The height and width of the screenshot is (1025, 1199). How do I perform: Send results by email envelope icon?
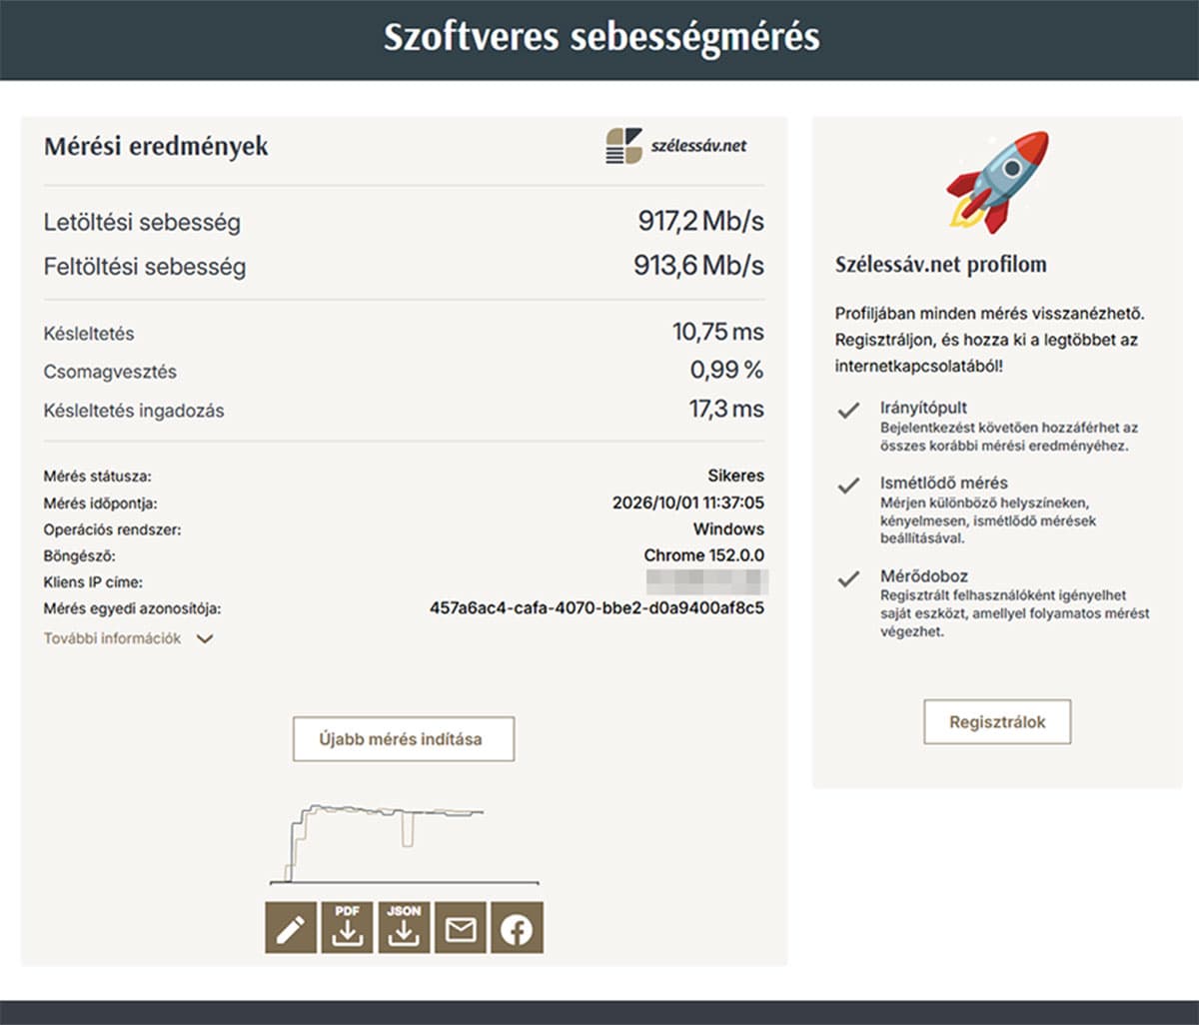pos(461,928)
